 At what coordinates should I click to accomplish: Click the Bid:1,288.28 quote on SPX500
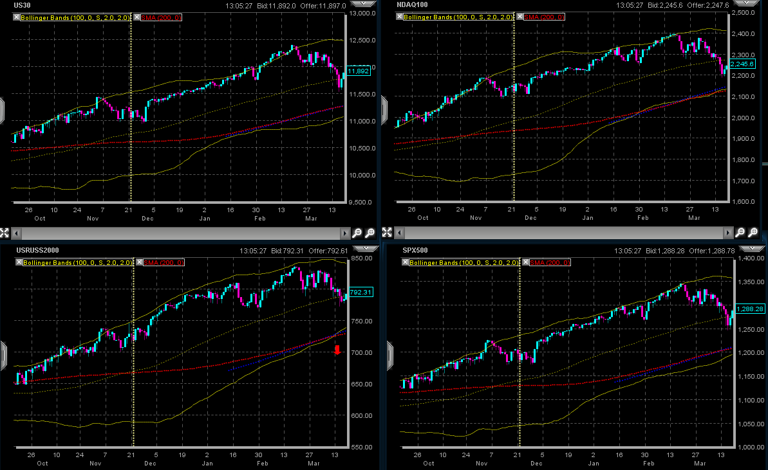pyautogui.click(x=666, y=251)
